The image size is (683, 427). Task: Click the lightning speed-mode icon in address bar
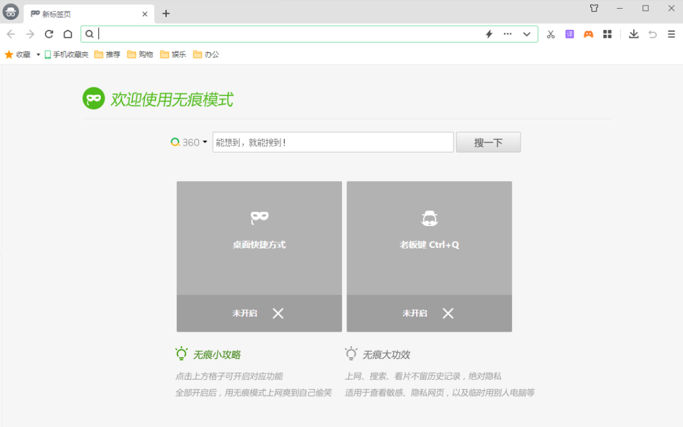pyautogui.click(x=488, y=34)
